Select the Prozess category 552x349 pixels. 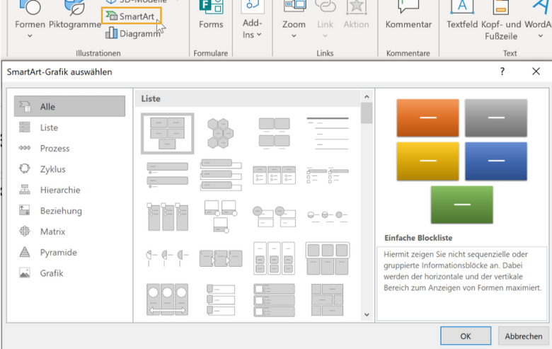tap(69, 148)
